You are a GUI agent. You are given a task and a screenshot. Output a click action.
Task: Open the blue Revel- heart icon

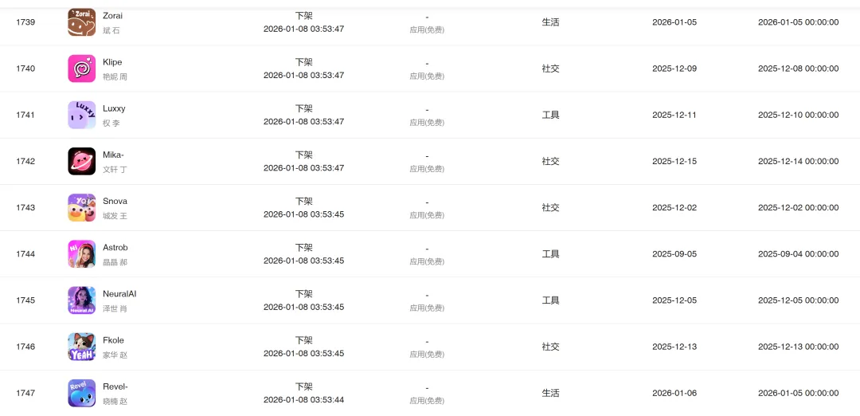tap(82, 393)
